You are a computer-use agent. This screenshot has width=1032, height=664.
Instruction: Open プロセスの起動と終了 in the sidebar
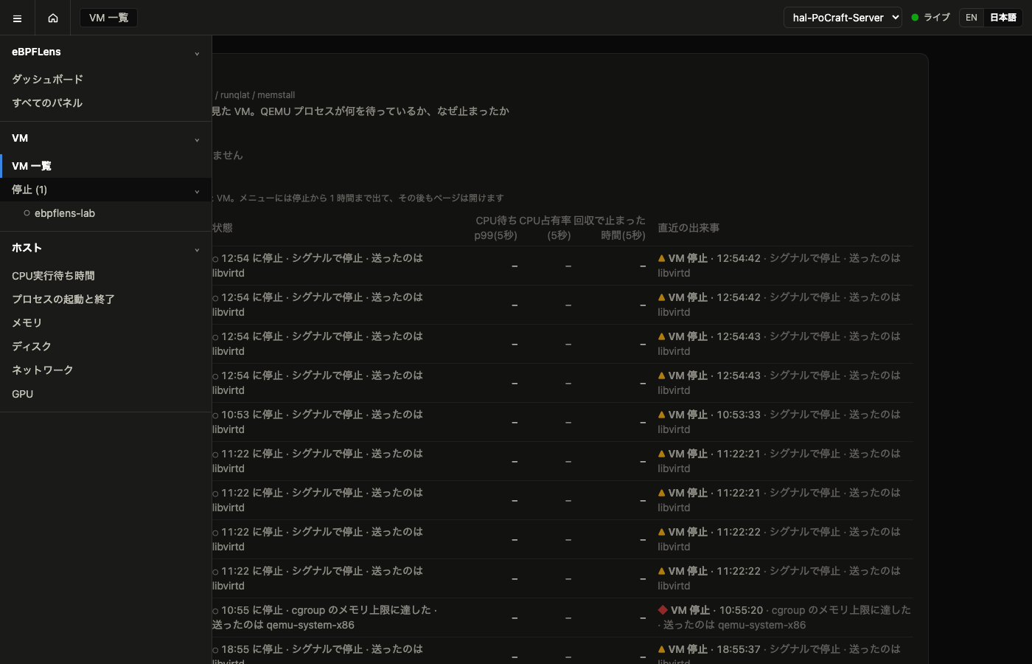click(x=63, y=300)
